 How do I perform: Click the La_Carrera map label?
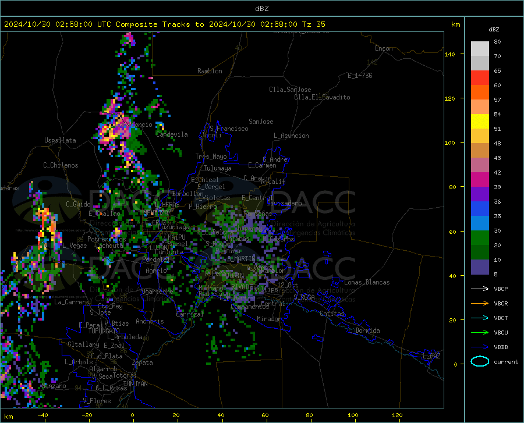(72, 302)
